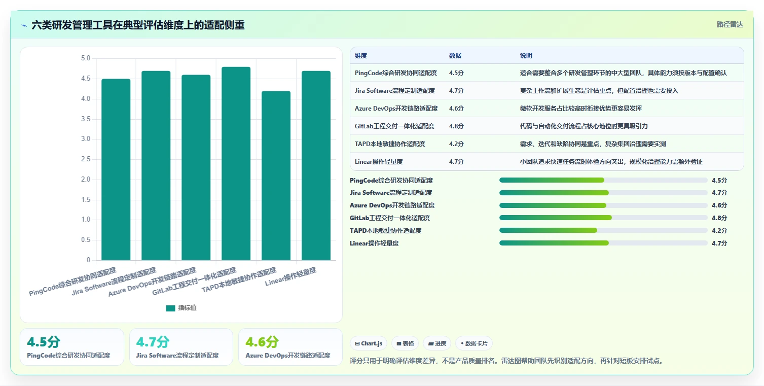Click the y-axis label 5.0
764x386 pixels.
[85, 58]
